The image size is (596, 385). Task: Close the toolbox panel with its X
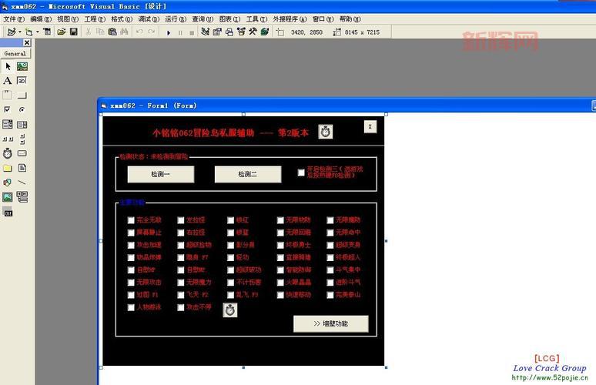click(26, 43)
